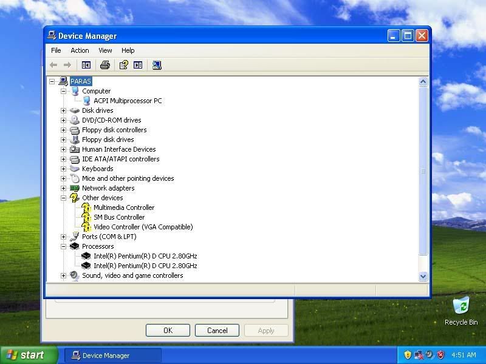Screen dimensions: 486x364
Task: Select the SM Bus Controller entry
Action: (119, 217)
